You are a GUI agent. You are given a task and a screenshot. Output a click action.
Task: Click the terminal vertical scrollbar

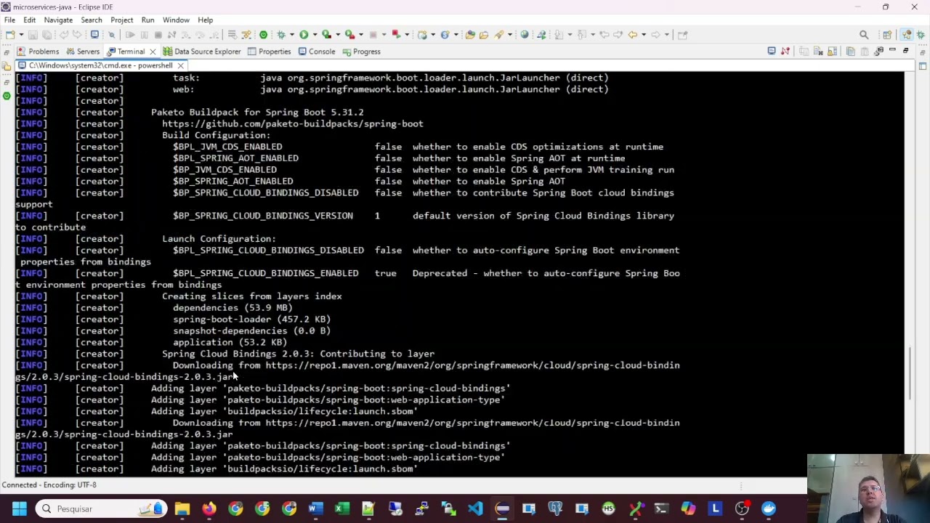(909, 372)
